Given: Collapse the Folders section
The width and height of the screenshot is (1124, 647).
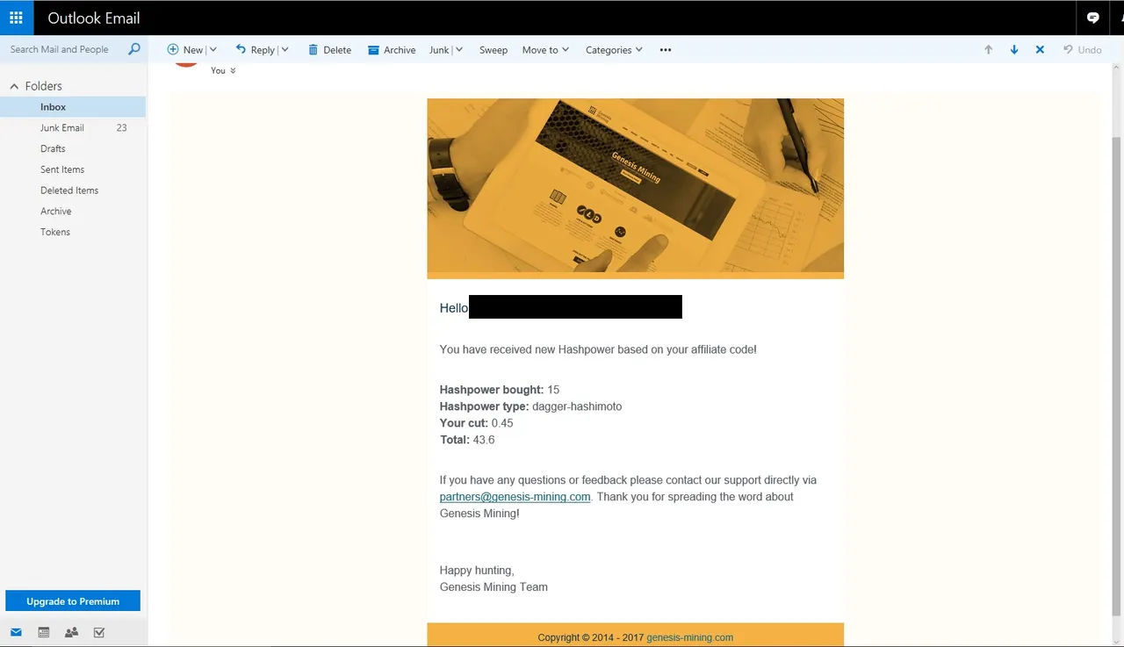Looking at the screenshot, I should 14,86.
